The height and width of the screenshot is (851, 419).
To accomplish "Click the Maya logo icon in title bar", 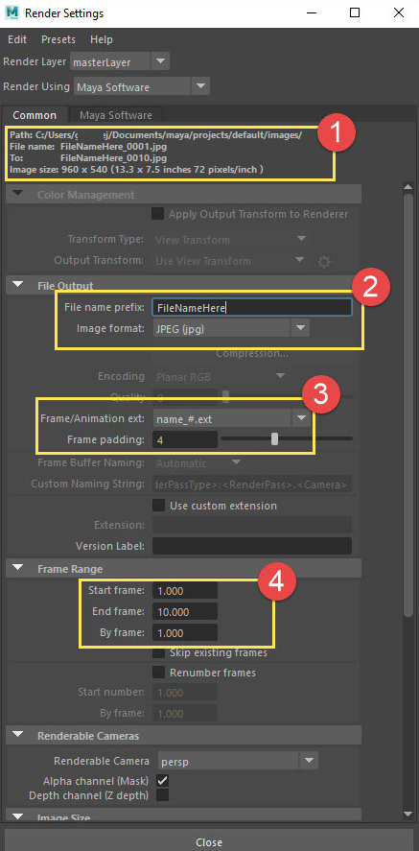I will pos(12,12).
